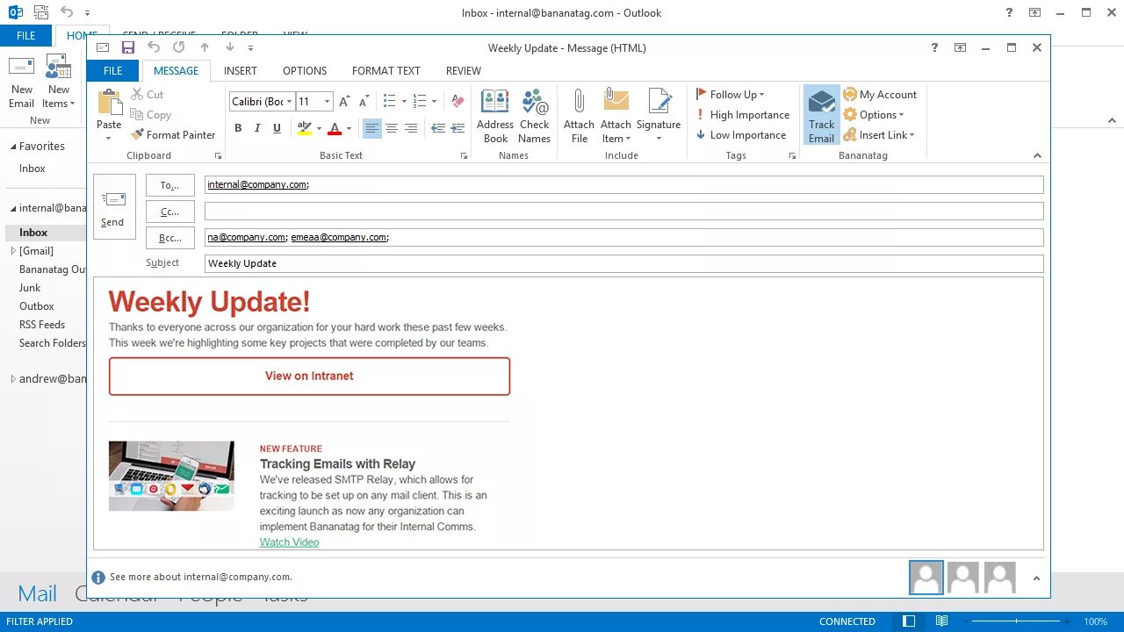Click New Email in the main Outlook window

pos(21,83)
